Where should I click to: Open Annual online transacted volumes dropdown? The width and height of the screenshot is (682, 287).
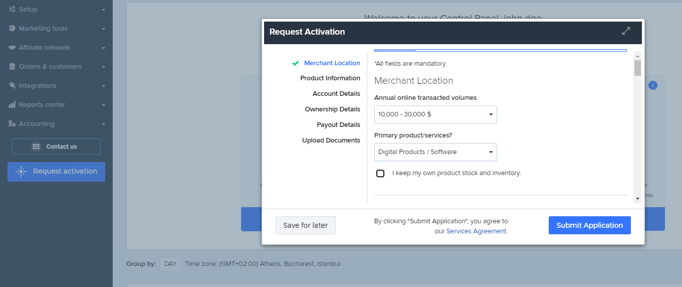click(435, 114)
